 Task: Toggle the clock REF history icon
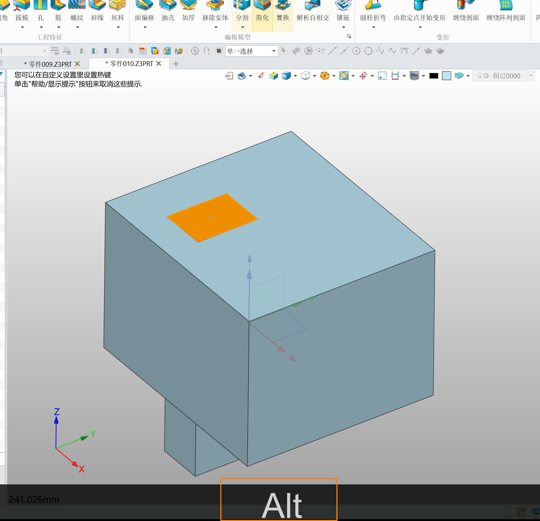pos(67,51)
